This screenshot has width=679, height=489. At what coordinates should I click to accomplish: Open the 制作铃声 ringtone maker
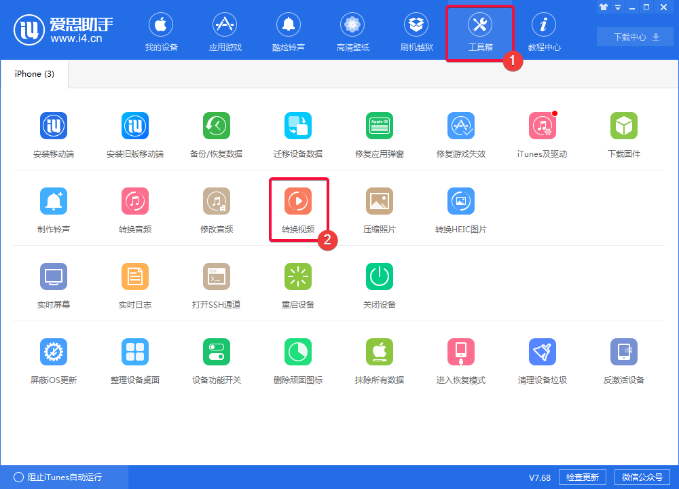click(54, 209)
